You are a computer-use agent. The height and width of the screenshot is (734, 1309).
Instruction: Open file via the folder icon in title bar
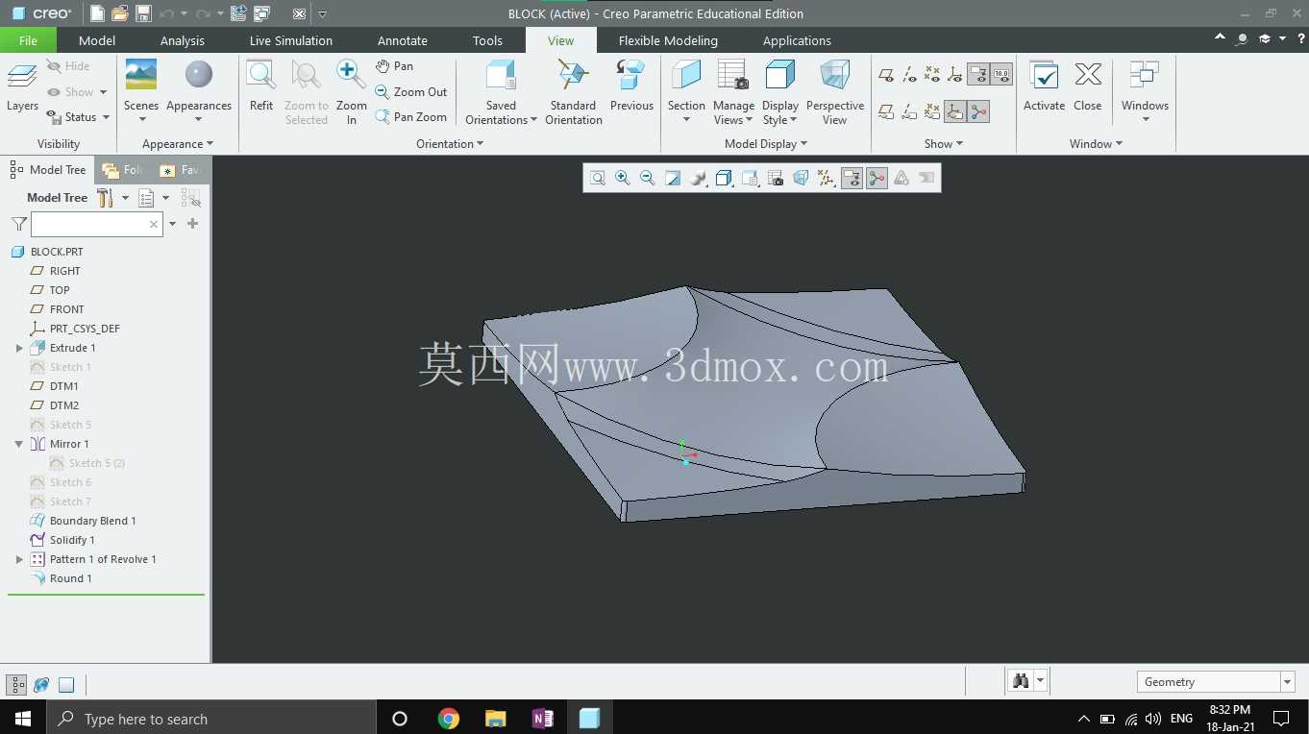120,13
